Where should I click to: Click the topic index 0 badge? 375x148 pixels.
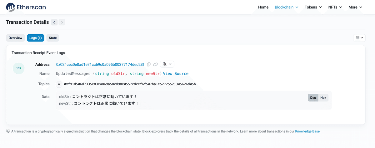(x=59, y=84)
